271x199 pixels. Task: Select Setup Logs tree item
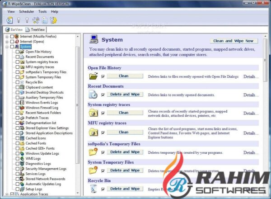point(34,189)
